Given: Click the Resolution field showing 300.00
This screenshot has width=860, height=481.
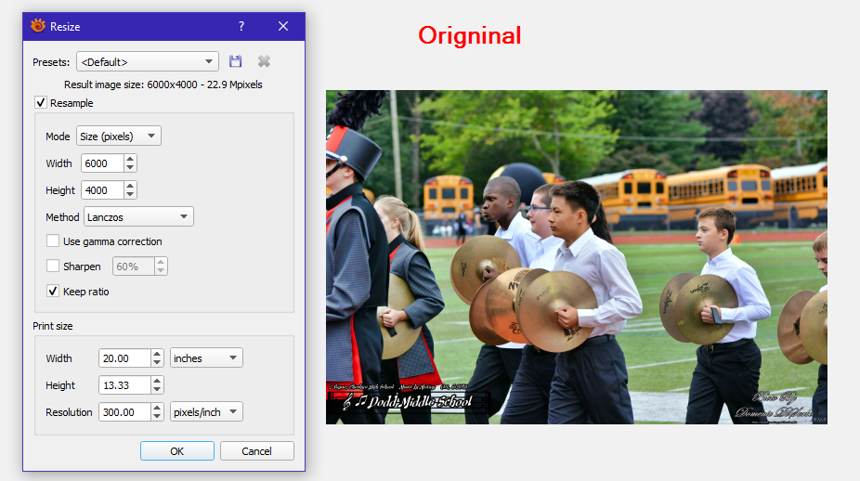Looking at the screenshot, I should (x=124, y=412).
